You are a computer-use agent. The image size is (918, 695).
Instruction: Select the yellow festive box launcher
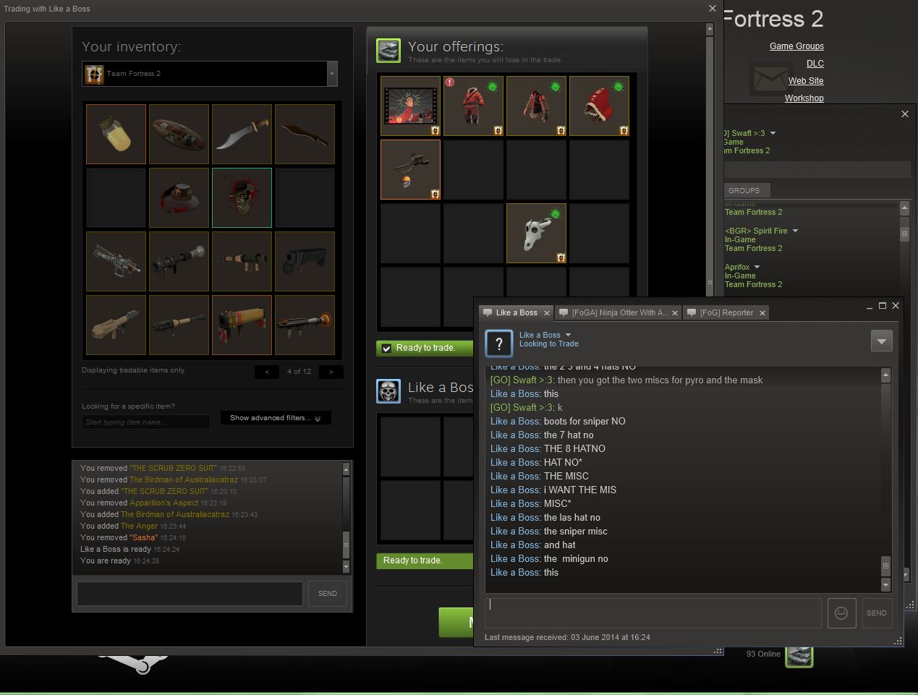(242, 325)
